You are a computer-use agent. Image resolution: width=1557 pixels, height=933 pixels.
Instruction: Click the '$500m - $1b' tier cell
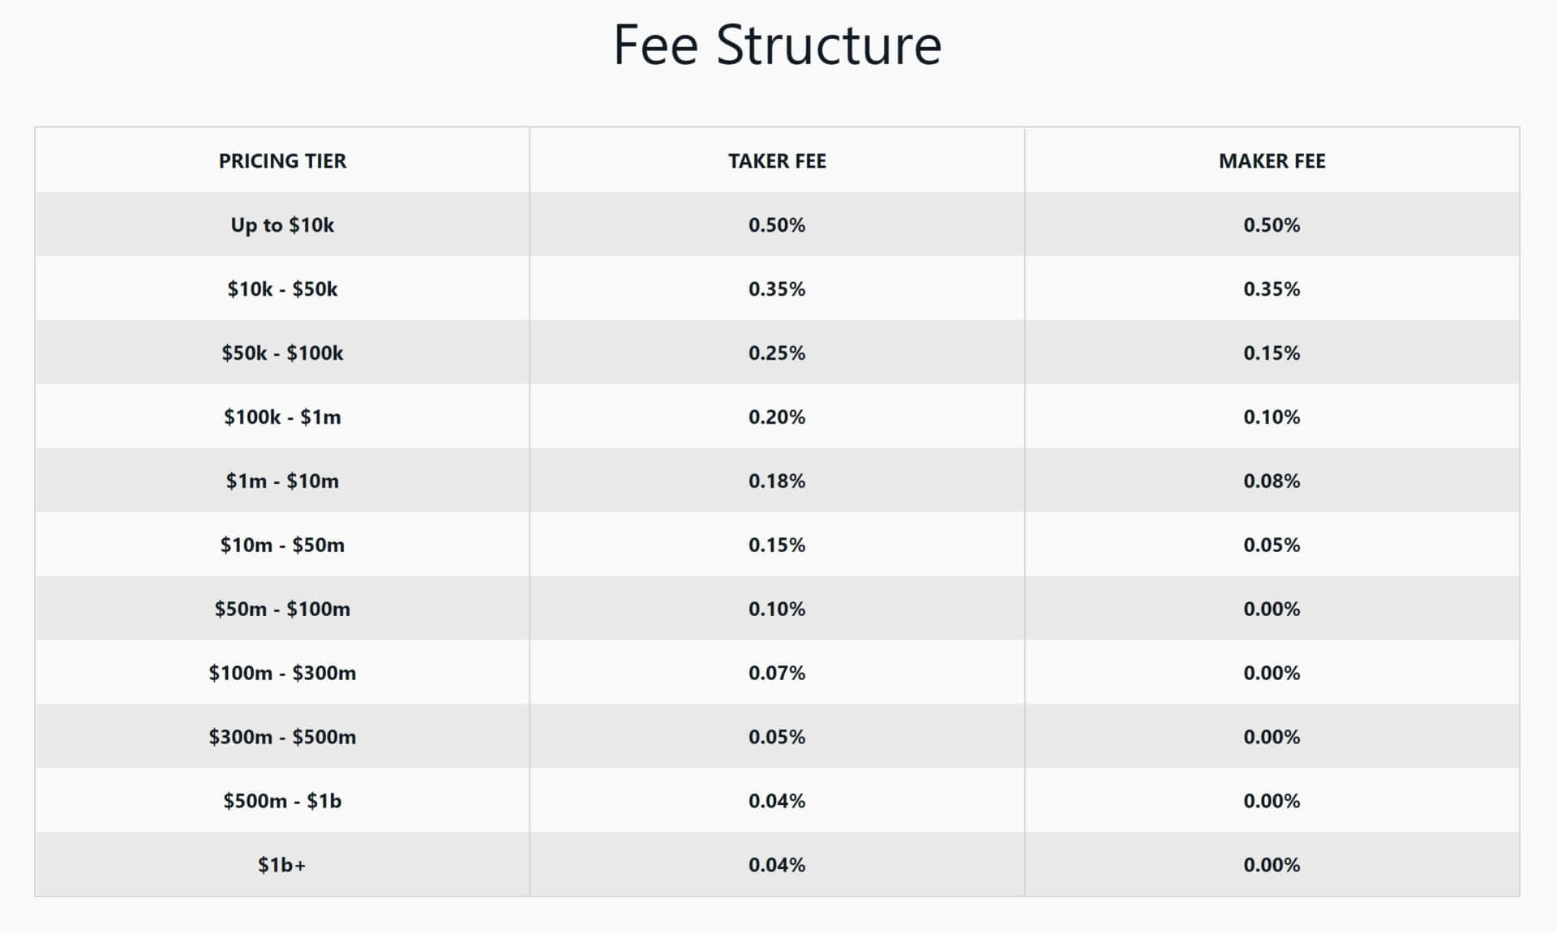(x=282, y=801)
